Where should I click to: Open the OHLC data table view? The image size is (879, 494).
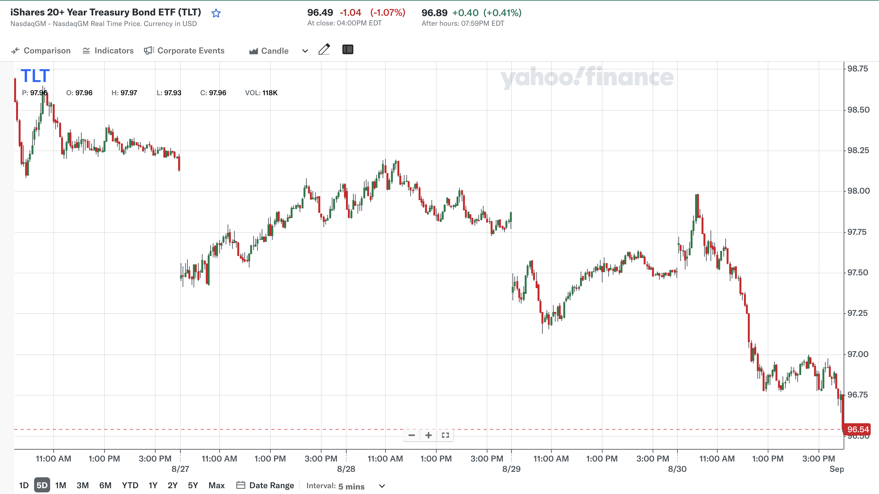click(348, 50)
